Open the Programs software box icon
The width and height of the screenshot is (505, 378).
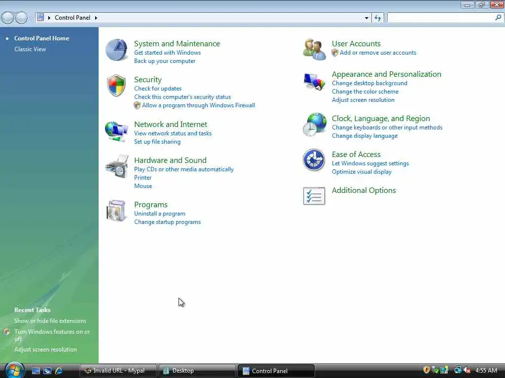tap(115, 211)
